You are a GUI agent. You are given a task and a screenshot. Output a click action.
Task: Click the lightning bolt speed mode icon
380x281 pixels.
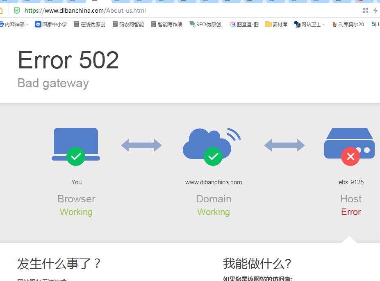[375, 11]
